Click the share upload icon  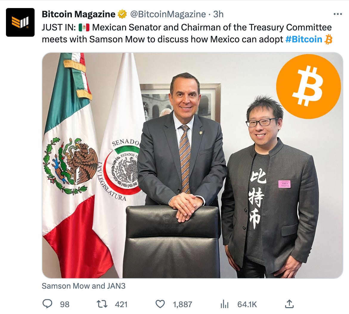[289, 304]
